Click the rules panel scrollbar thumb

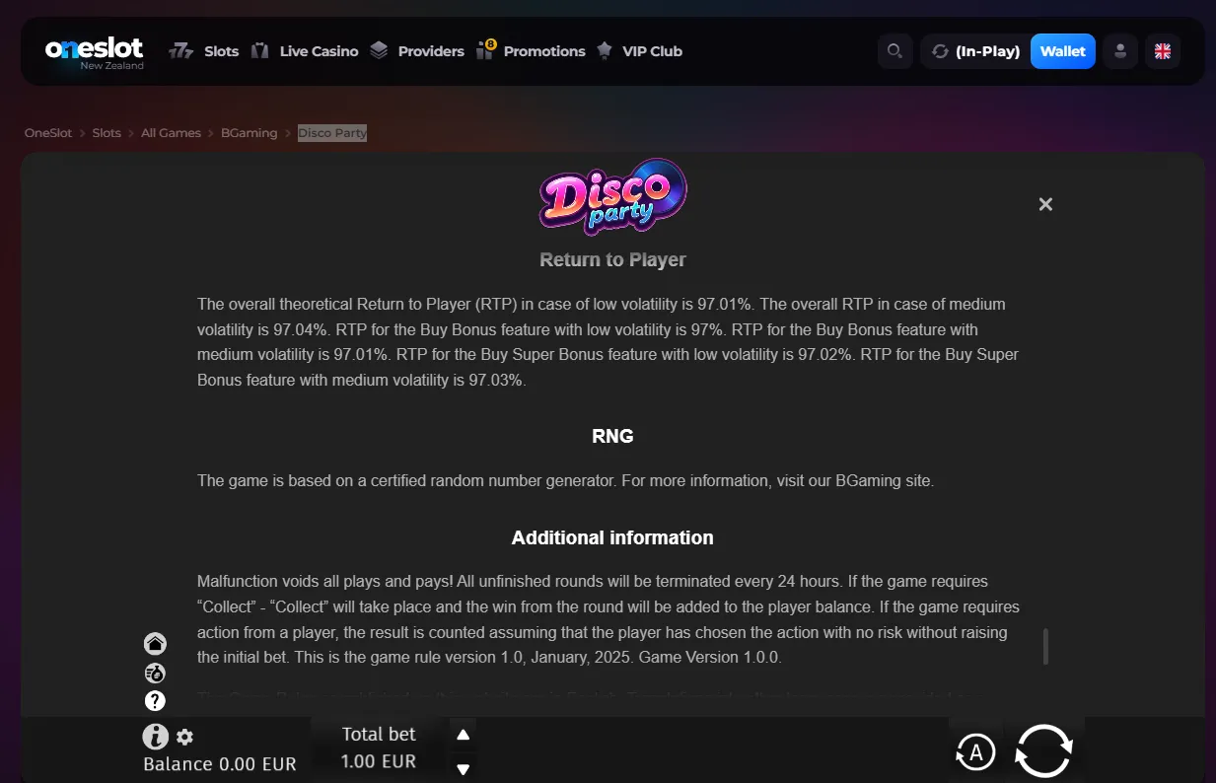coord(1045,646)
